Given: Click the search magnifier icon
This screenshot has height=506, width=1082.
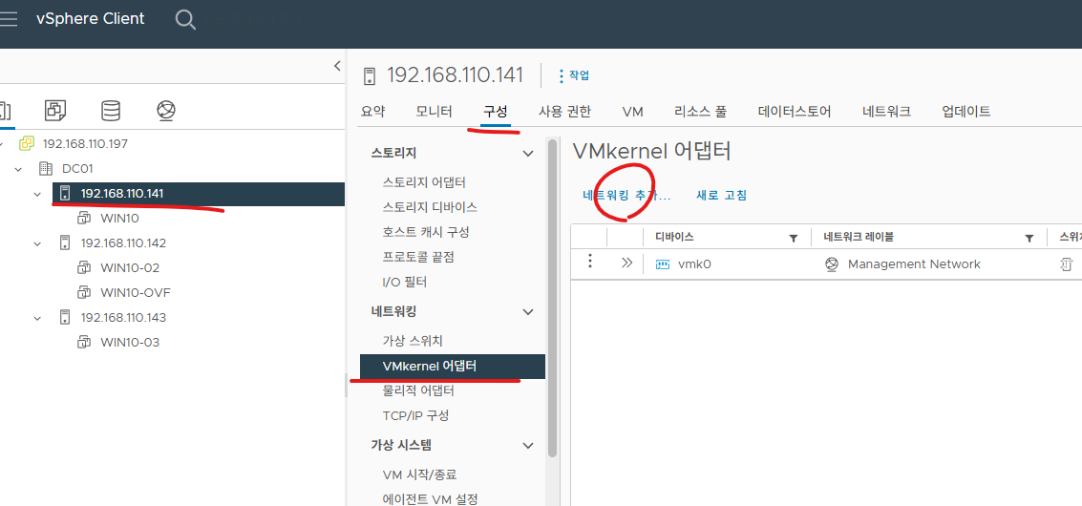Looking at the screenshot, I should [185, 19].
